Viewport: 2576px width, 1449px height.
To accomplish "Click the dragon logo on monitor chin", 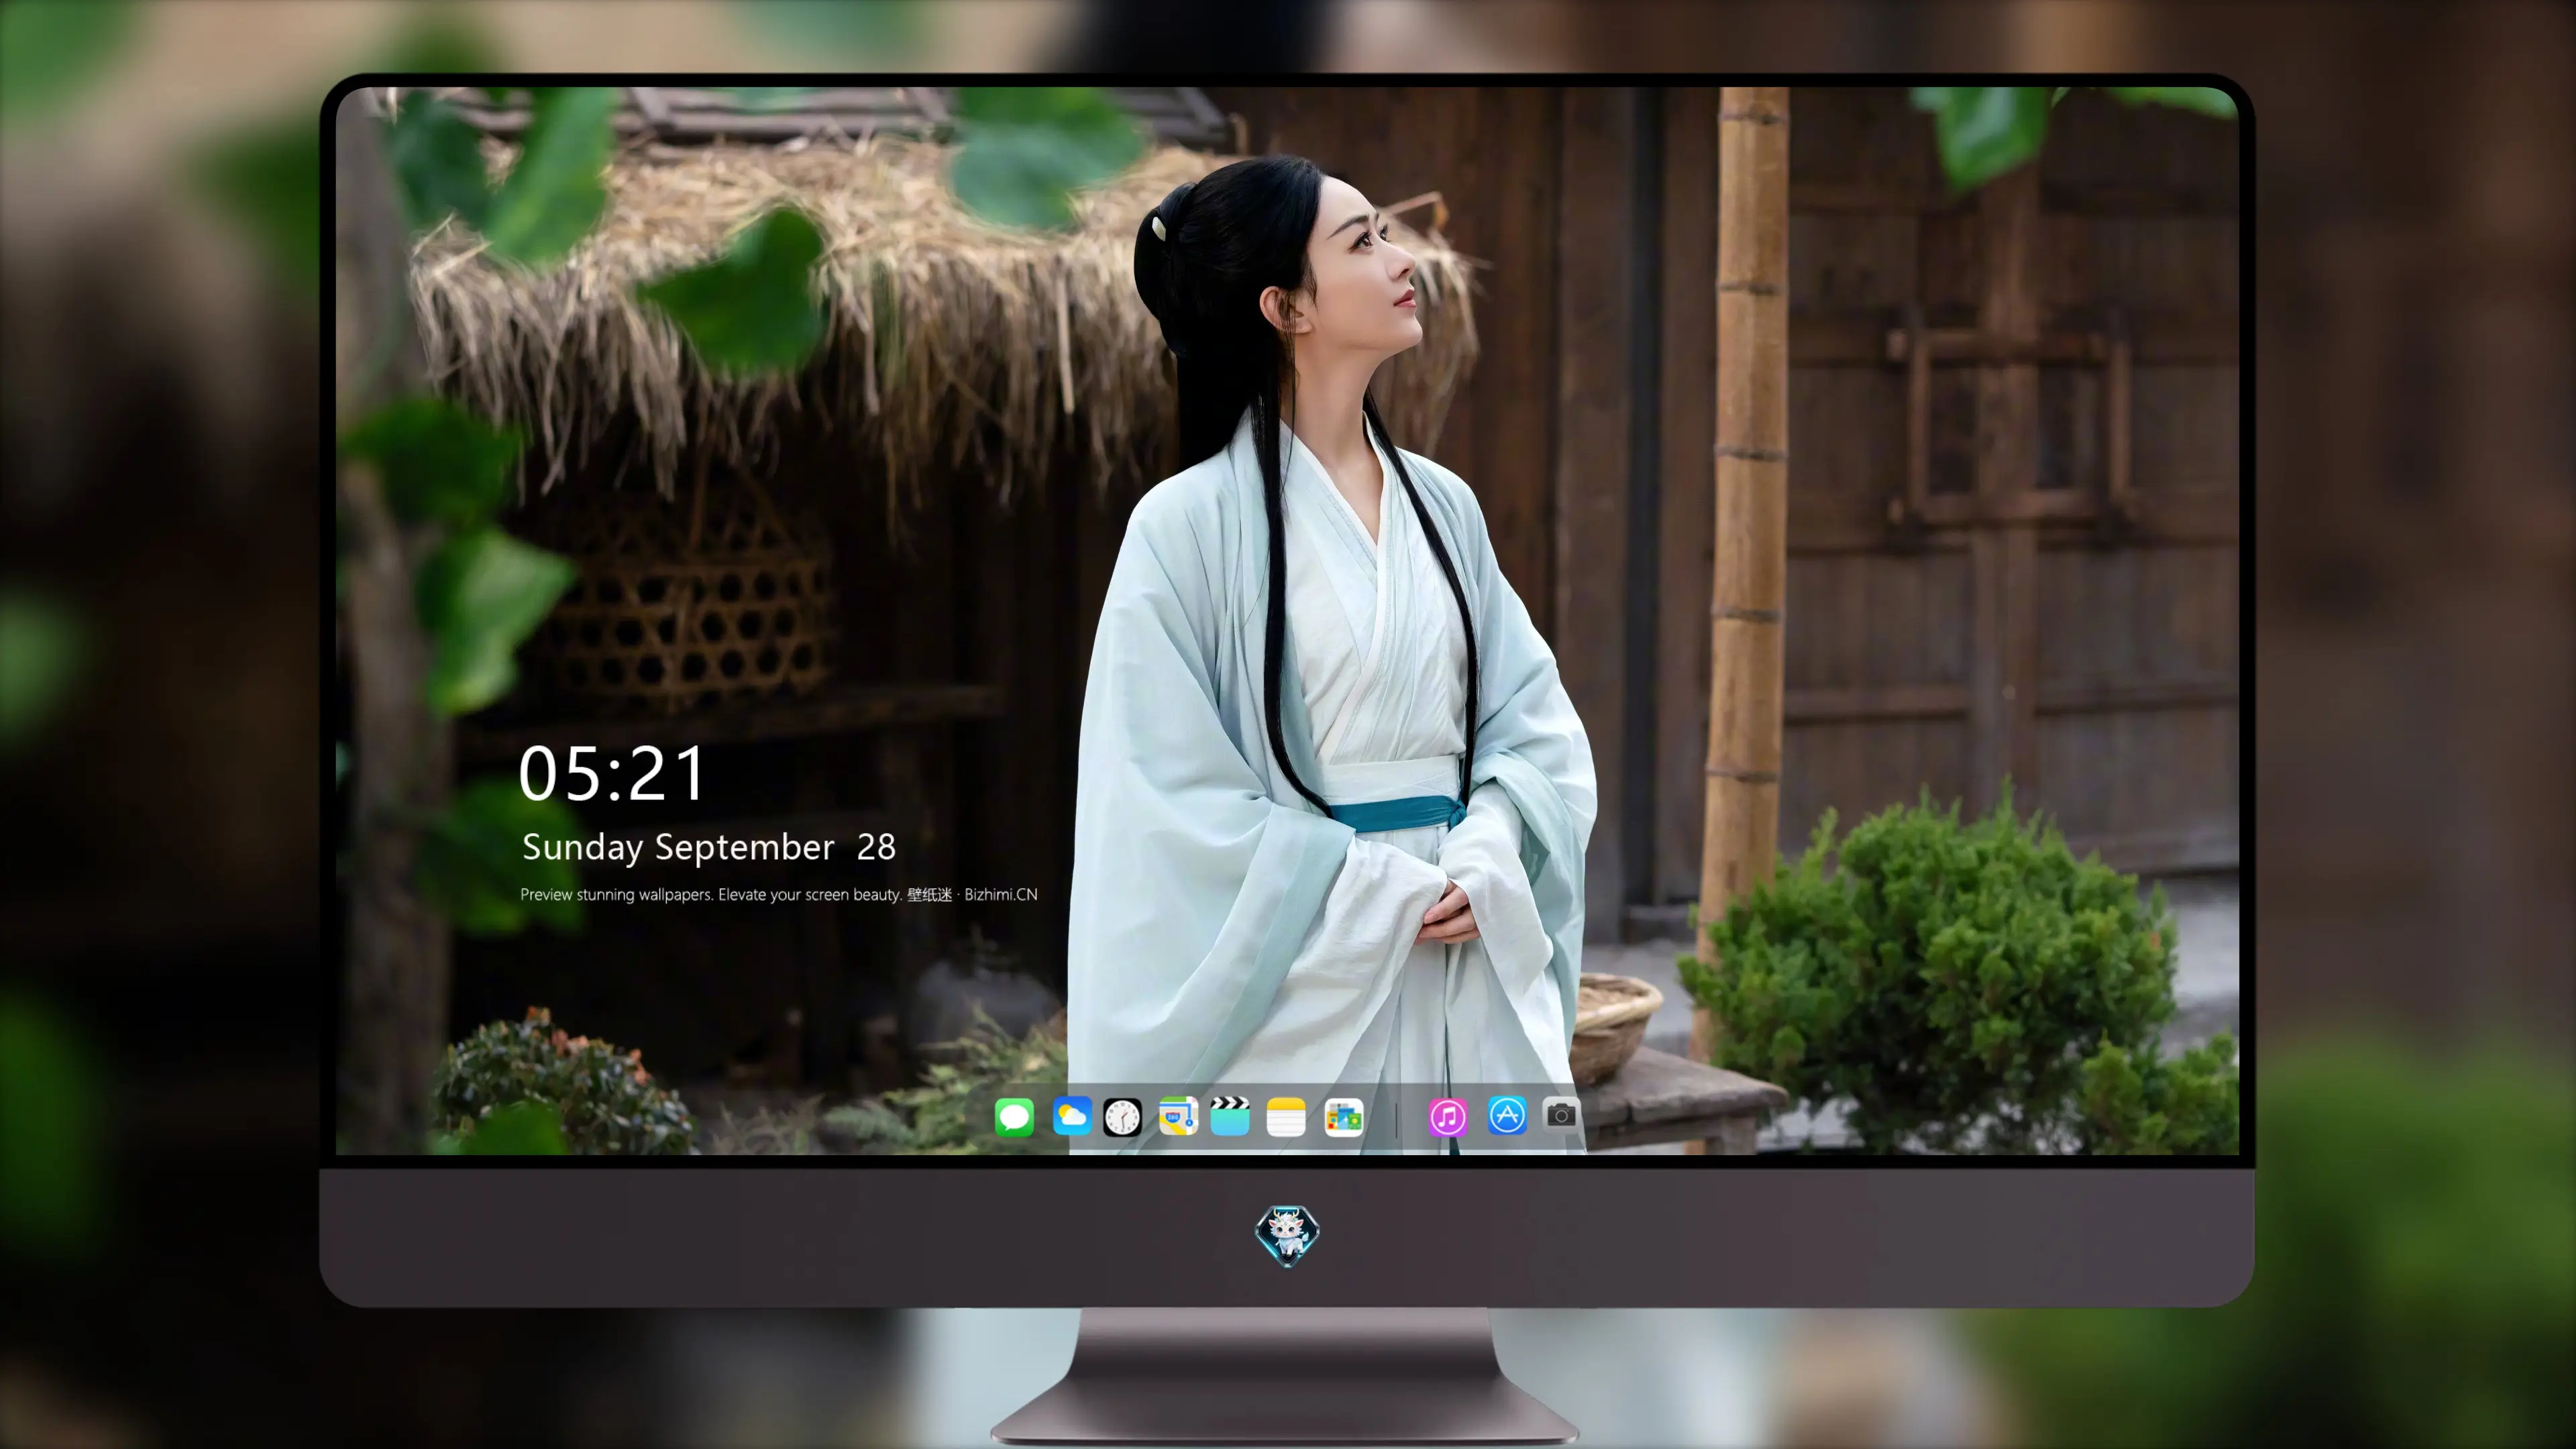I will point(1287,1236).
